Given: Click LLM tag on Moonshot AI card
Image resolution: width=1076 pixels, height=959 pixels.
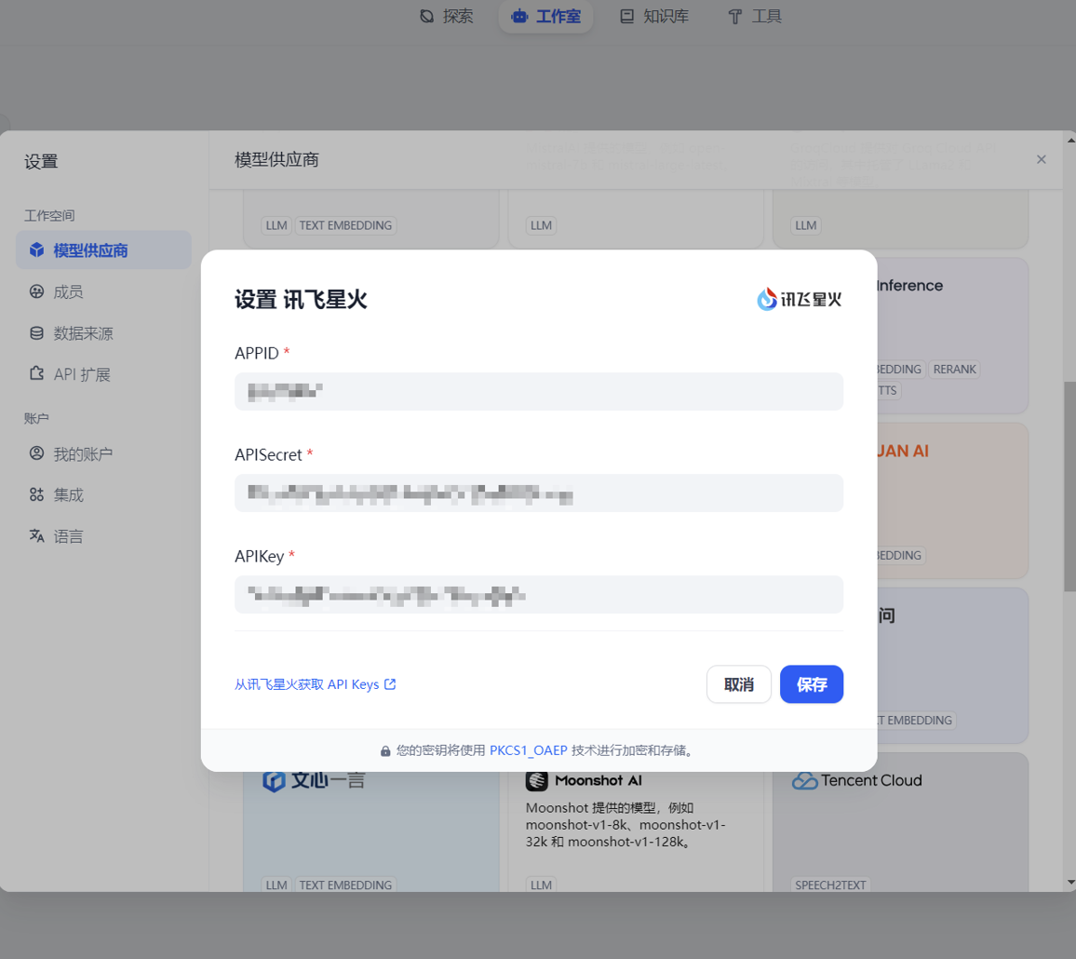Looking at the screenshot, I should pos(541,885).
